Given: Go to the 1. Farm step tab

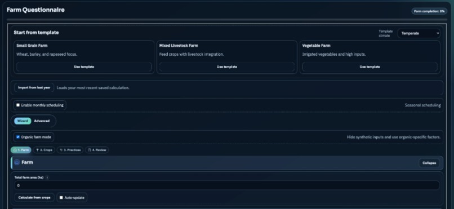Looking at the screenshot, I should click(x=21, y=150).
